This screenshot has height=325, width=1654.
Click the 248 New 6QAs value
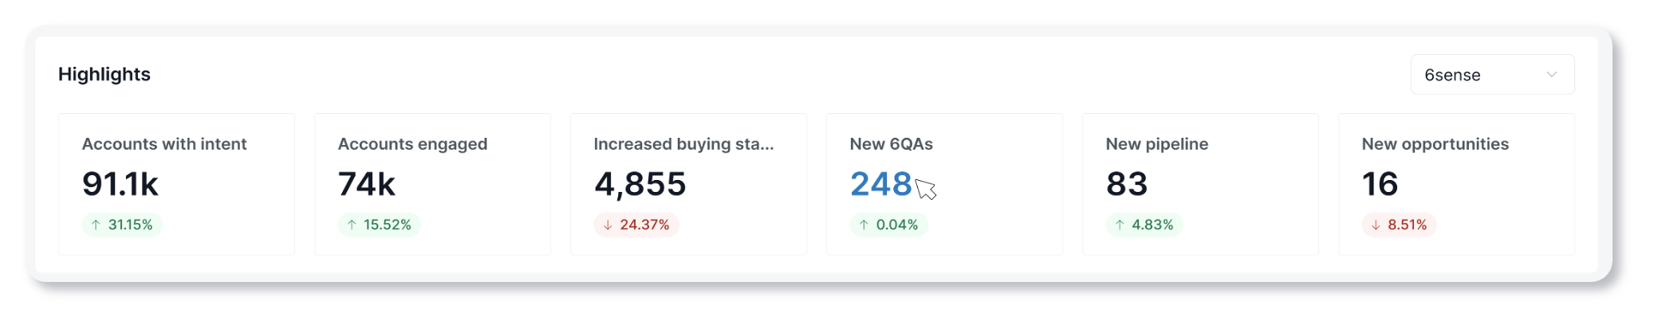coord(880,184)
